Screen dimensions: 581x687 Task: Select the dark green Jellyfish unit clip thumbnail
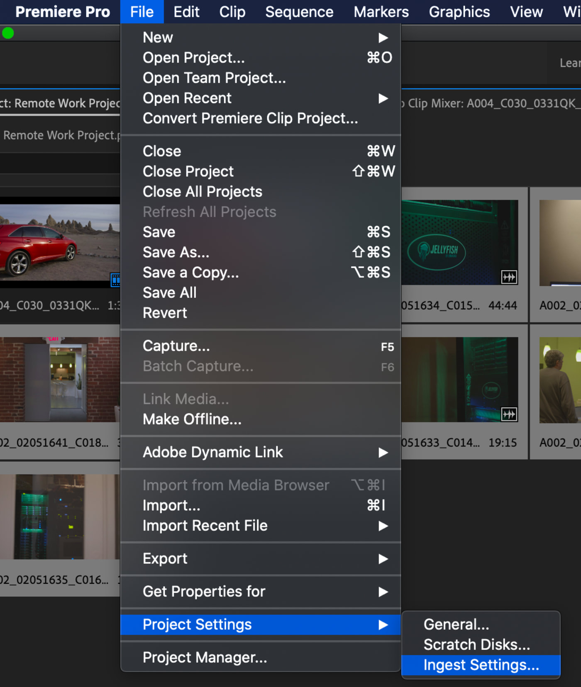click(x=460, y=379)
